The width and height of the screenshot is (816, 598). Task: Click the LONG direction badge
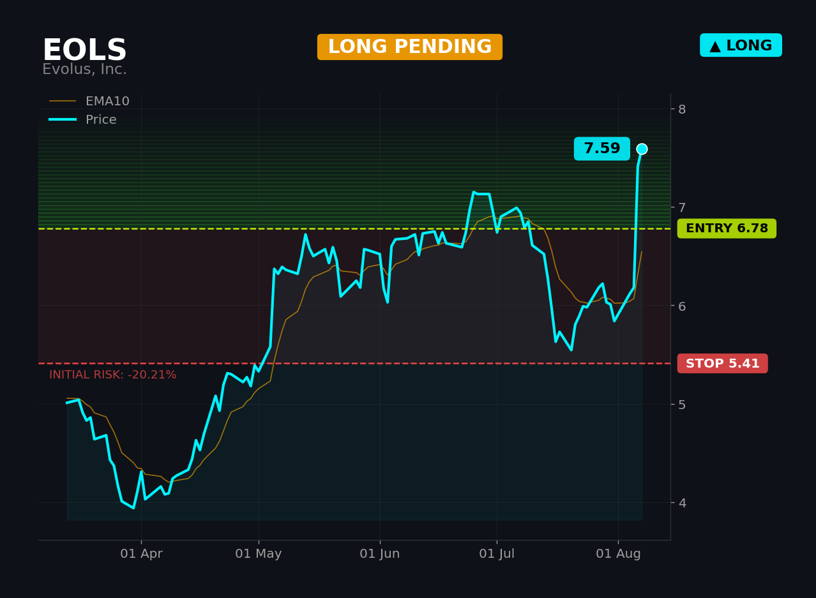click(x=741, y=45)
